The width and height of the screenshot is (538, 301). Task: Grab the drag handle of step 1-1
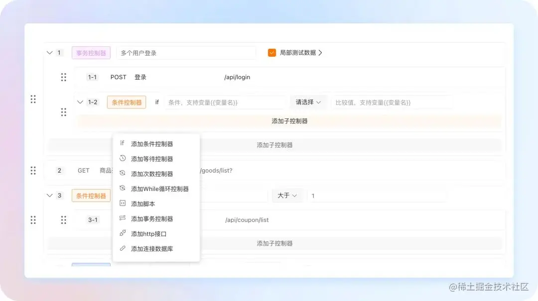(x=63, y=77)
